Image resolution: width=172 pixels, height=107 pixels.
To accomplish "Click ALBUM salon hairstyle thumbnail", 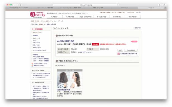I will click(70, 79).
